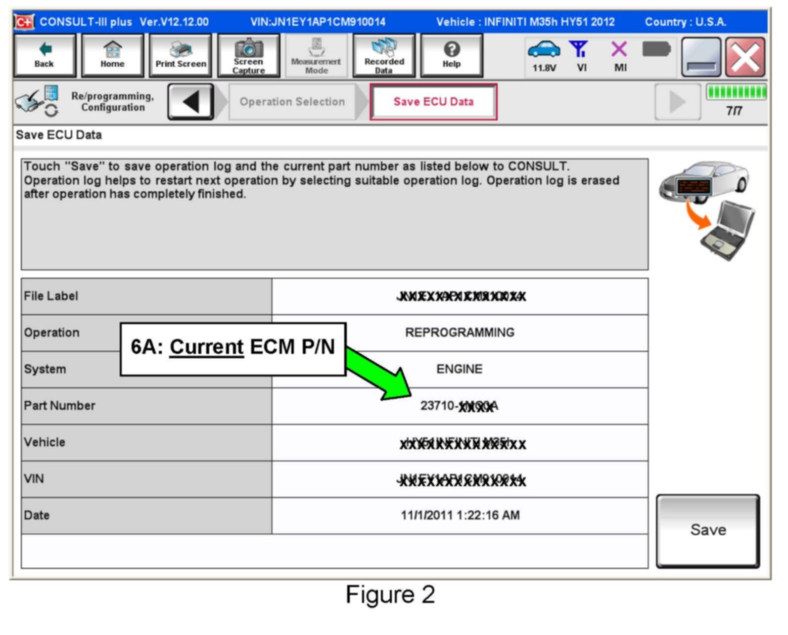Image resolution: width=788 pixels, height=635 pixels.
Task: Take a Screen Capture with camera icon
Action: pyautogui.click(x=248, y=55)
